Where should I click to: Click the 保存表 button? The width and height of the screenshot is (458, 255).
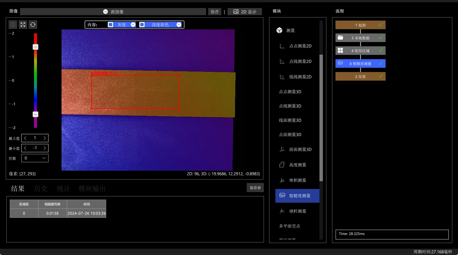pyautogui.click(x=255, y=188)
